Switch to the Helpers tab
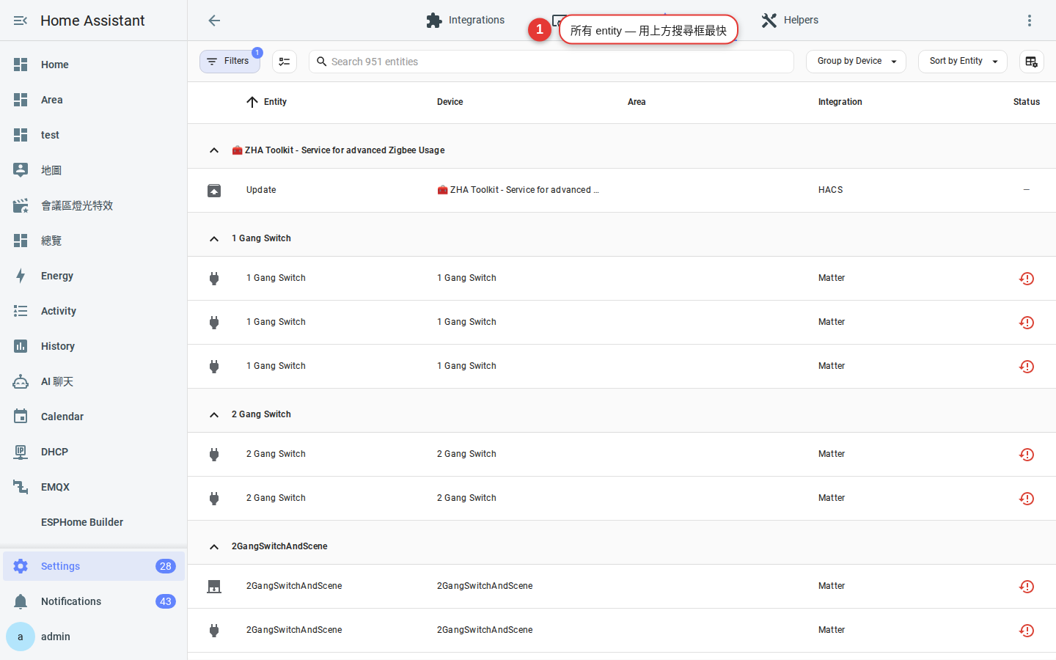The height and width of the screenshot is (660, 1056). click(790, 21)
